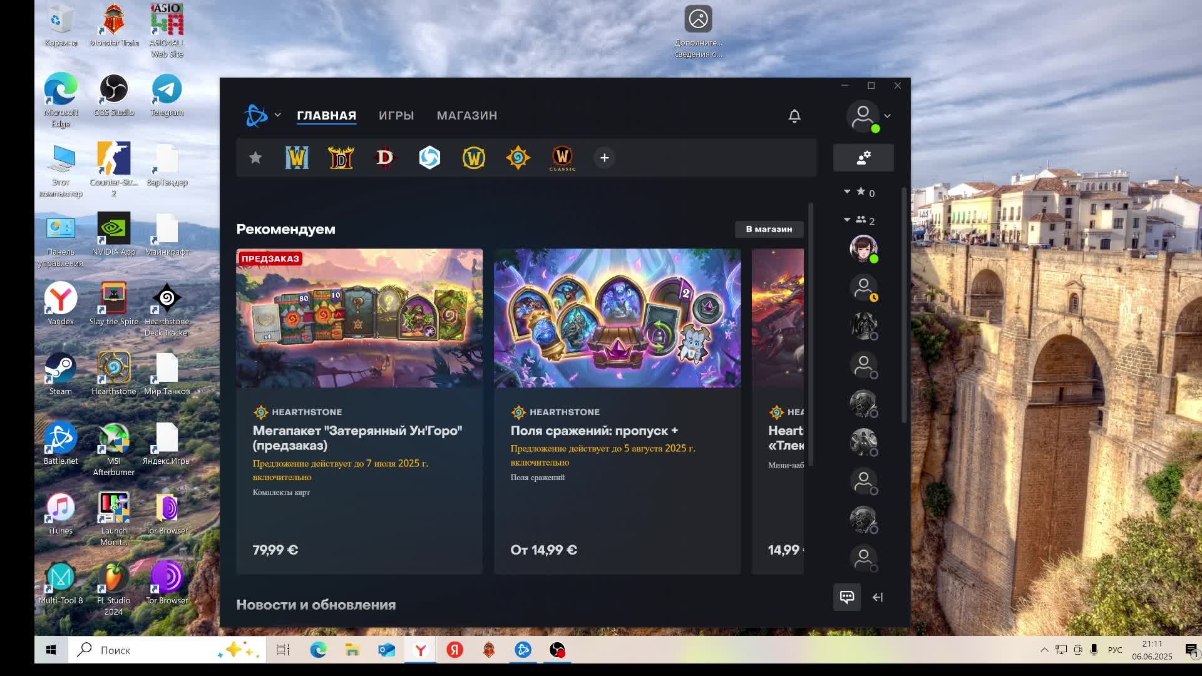Open the online friend with anime avatar
Image resolution: width=1202 pixels, height=676 pixels.
click(863, 248)
